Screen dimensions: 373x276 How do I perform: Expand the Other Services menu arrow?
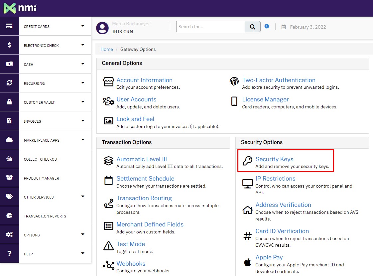click(x=83, y=196)
